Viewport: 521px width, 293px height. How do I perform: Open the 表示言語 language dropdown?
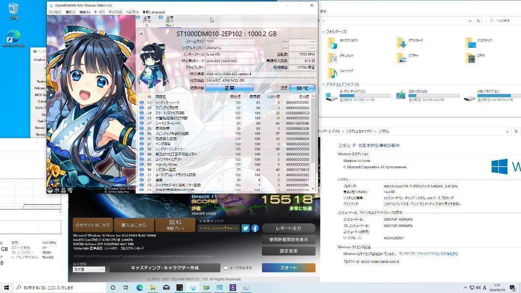[x=89, y=269]
